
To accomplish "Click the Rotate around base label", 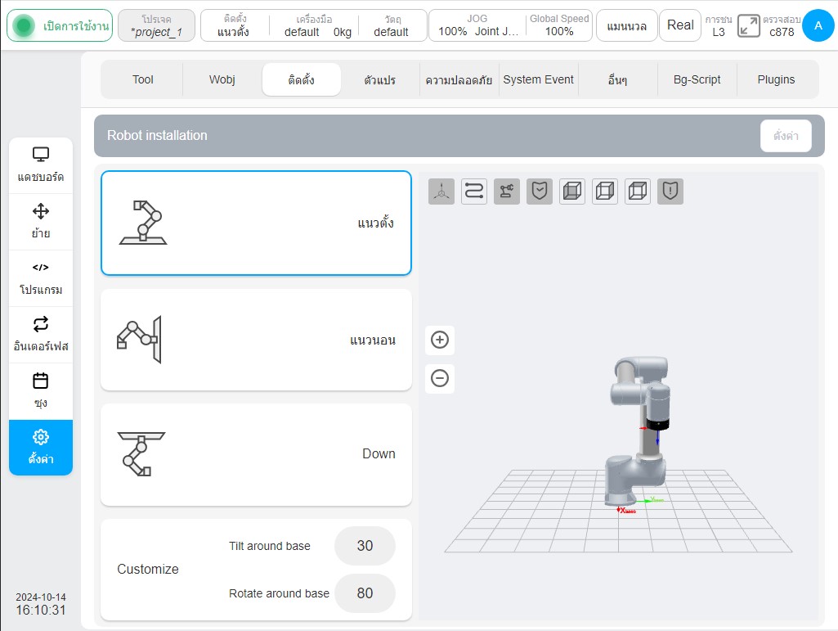I will point(279,593).
